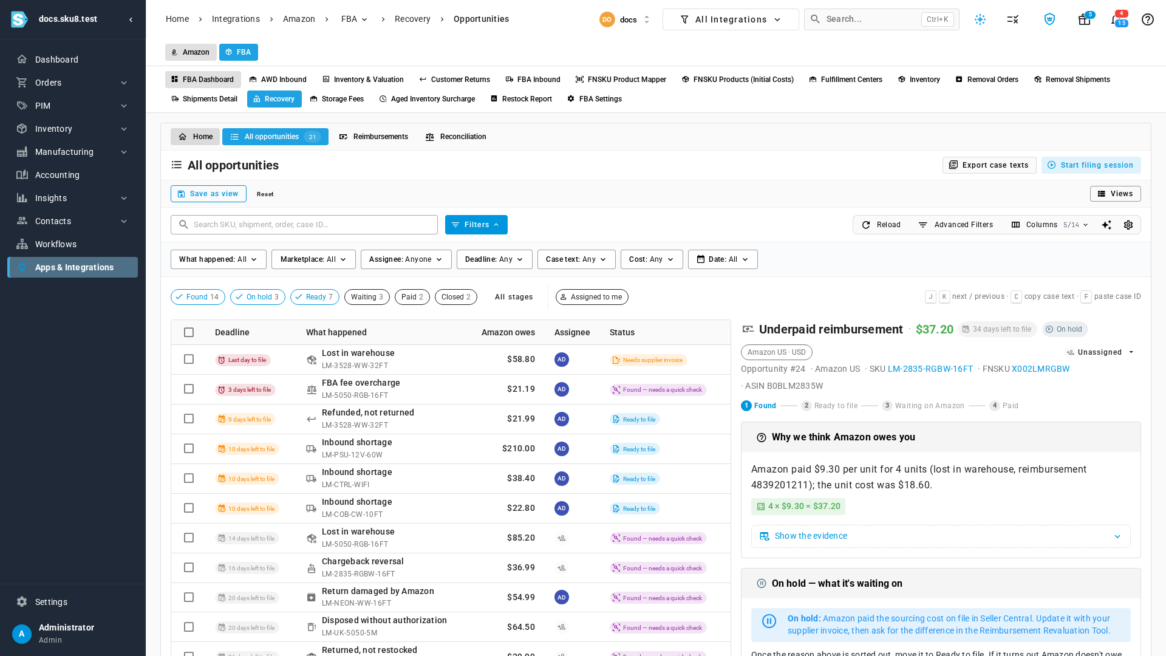Check the FBA fee overcharge row
1166x656 pixels.
click(x=189, y=389)
